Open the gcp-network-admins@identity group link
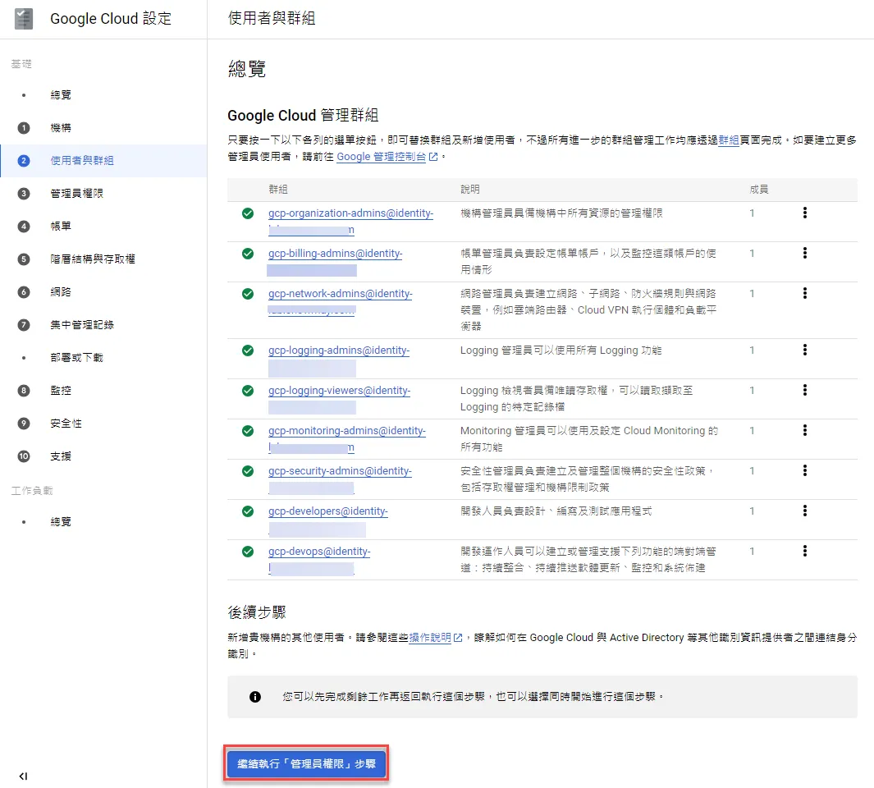The image size is (874, 788). click(340, 294)
